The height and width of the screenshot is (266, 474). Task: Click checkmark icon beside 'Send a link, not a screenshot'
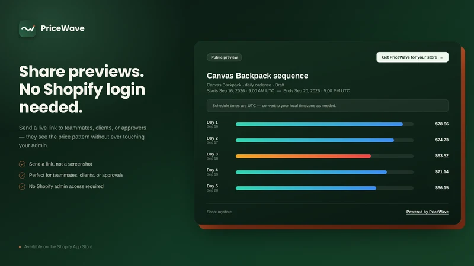click(x=22, y=164)
